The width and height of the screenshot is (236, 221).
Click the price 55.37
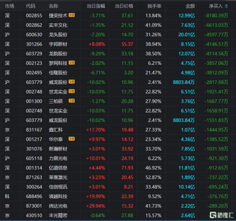[x=127, y=44]
